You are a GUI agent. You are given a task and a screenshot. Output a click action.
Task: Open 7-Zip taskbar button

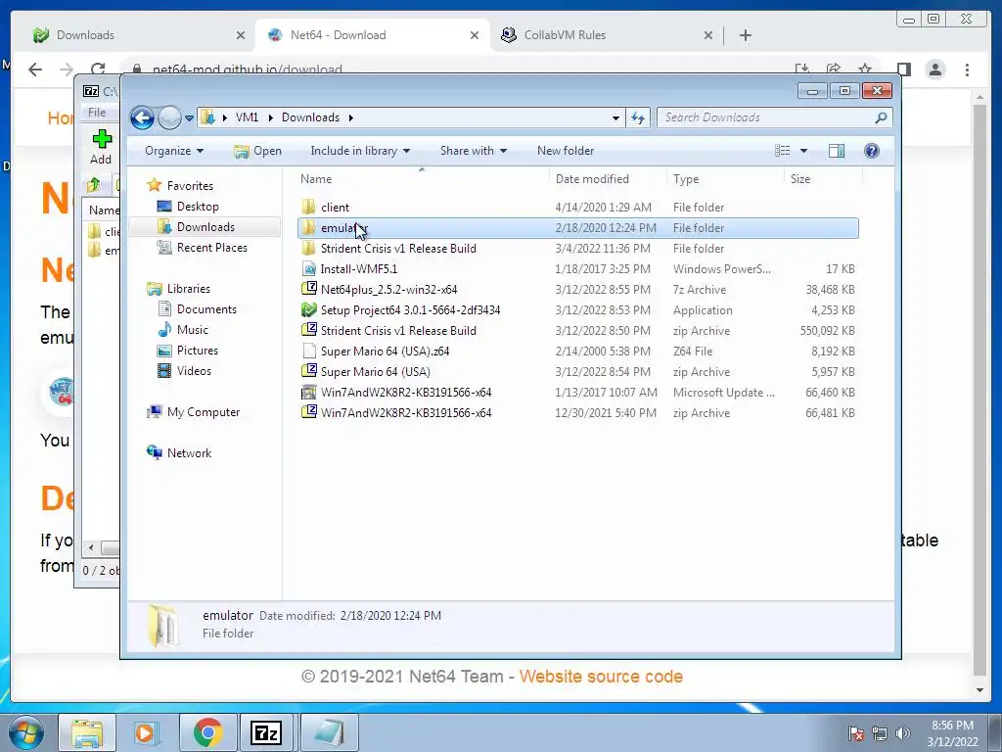pos(266,732)
